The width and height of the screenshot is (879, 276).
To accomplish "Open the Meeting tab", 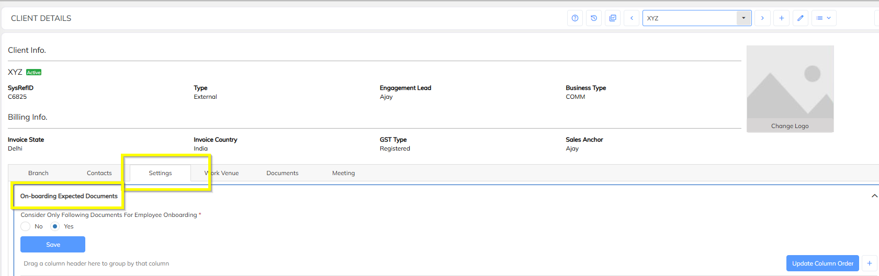I will 343,173.
